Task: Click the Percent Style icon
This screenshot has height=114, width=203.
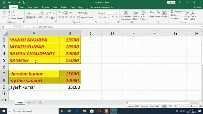Action: click(x=105, y=17)
